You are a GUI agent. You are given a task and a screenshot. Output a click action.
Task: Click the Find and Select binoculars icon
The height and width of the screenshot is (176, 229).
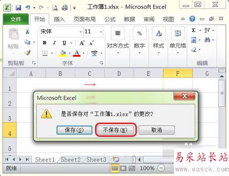coord(207,40)
